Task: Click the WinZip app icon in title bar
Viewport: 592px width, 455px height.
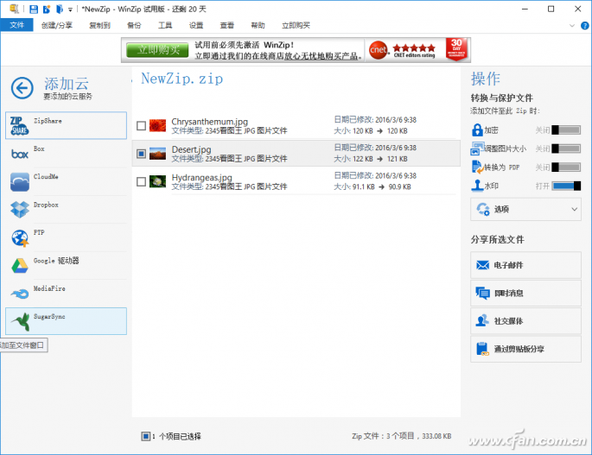Action: tap(14, 9)
